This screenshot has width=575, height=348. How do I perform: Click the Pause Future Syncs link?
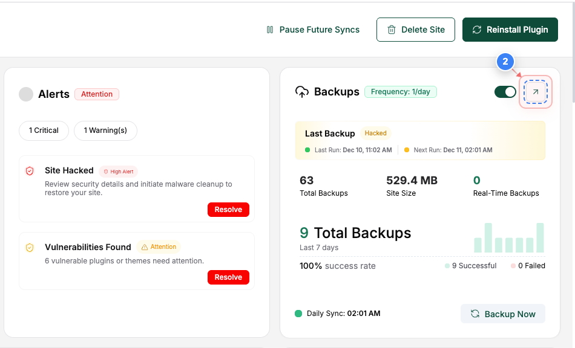[x=319, y=30]
